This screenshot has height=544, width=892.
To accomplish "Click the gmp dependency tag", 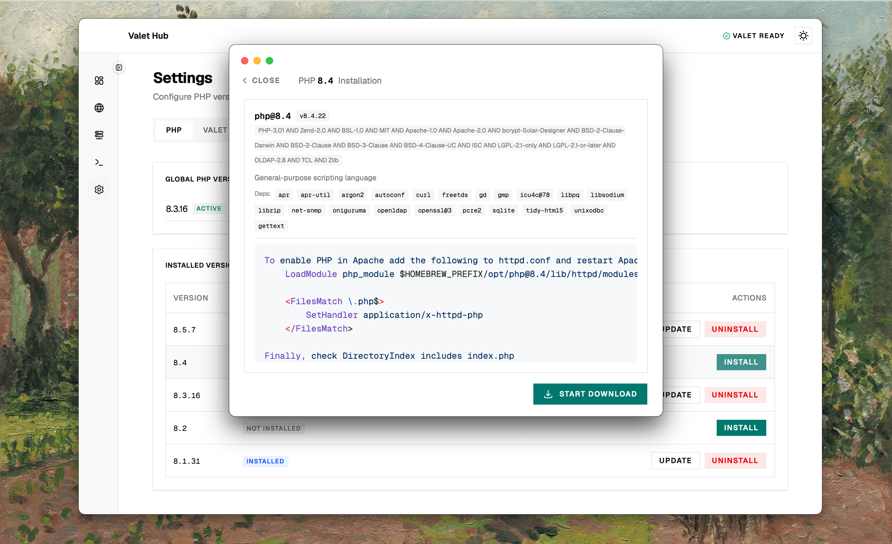I will click(503, 195).
